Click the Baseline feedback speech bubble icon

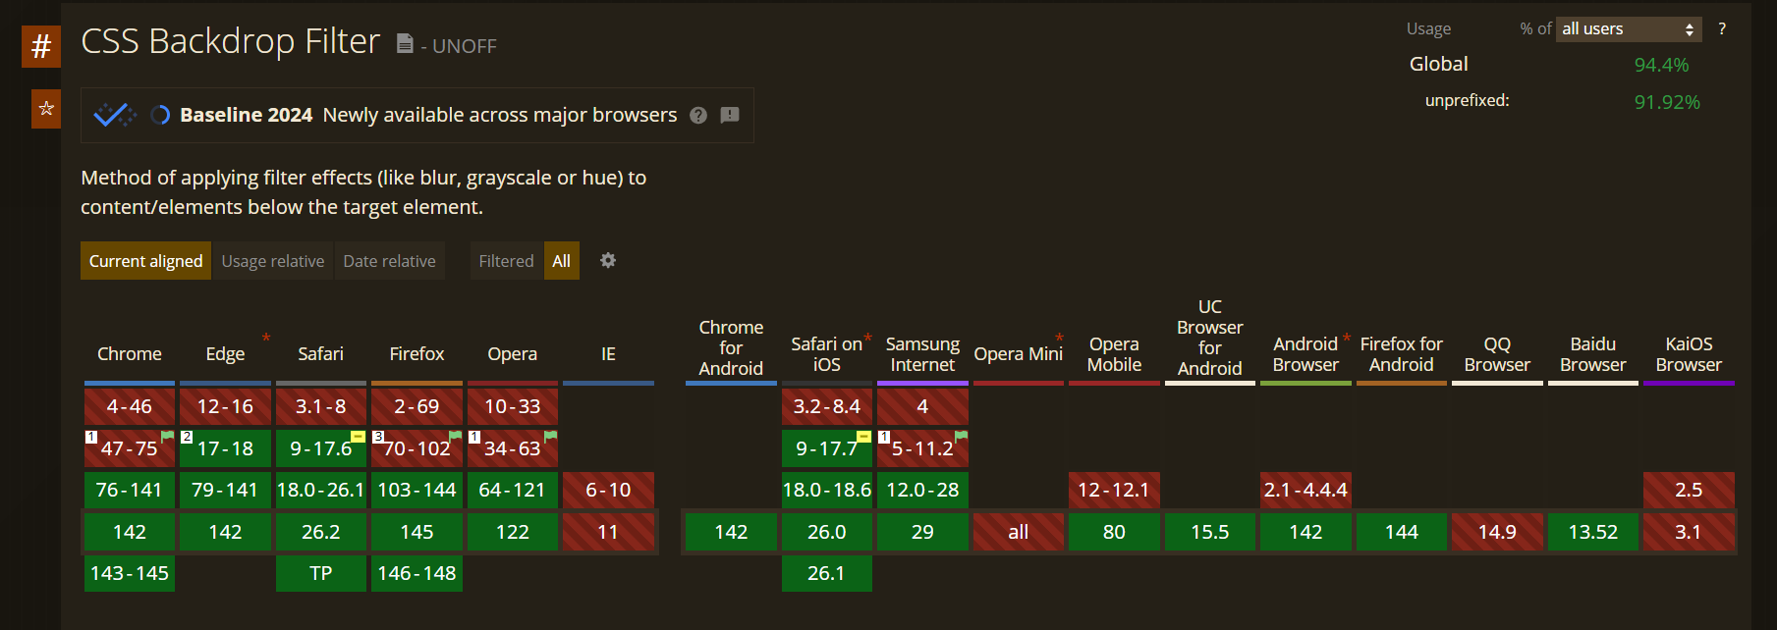coord(730,115)
